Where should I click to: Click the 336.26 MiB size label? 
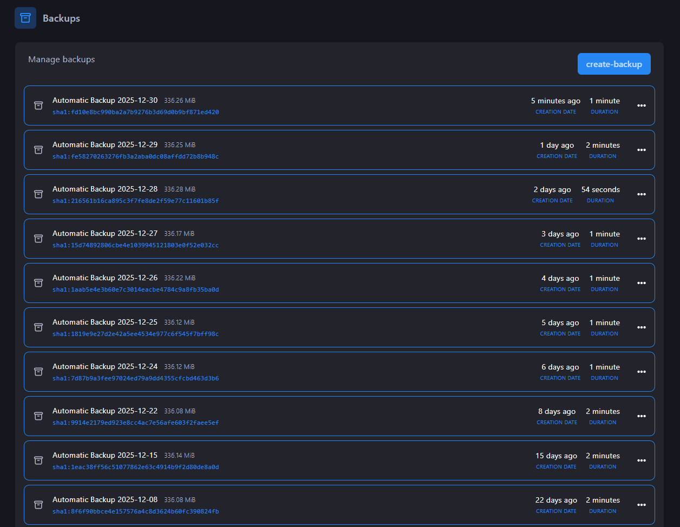[x=180, y=101]
